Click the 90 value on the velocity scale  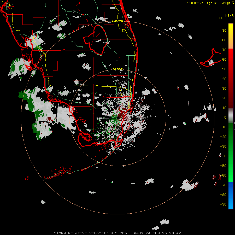click(x=224, y=31)
